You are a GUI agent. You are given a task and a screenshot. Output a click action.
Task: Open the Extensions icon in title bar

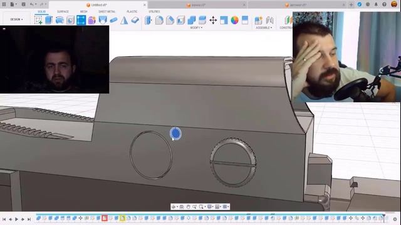[x=359, y=4]
